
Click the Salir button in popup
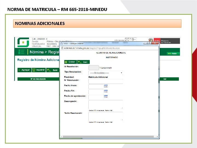83,62
